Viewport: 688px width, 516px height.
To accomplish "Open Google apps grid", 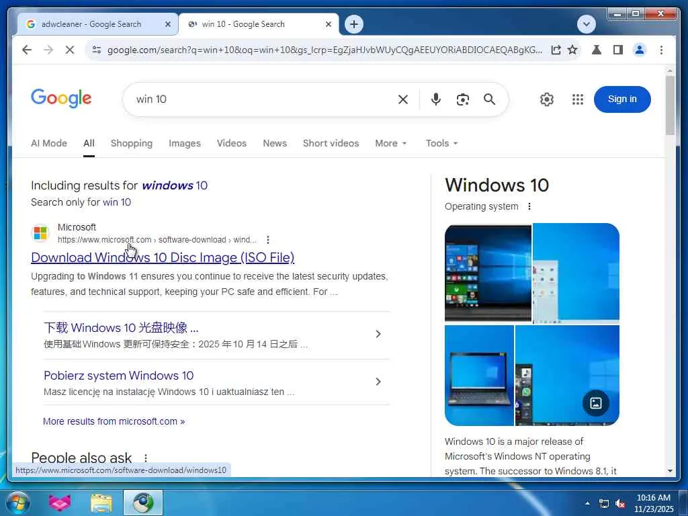I will point(578,99).
